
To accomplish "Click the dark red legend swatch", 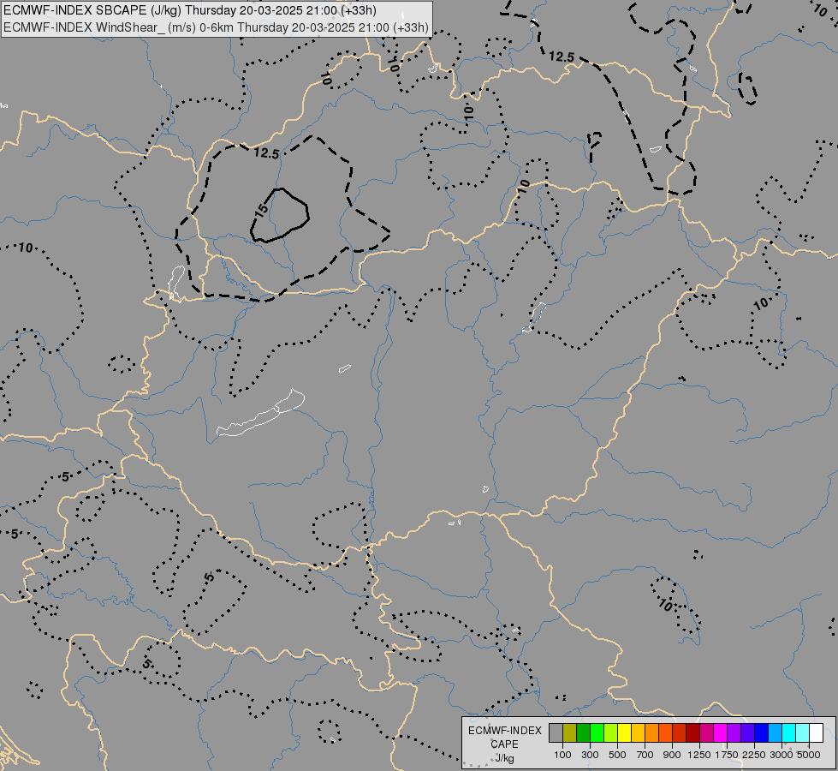I will click(x=692, y=732).
